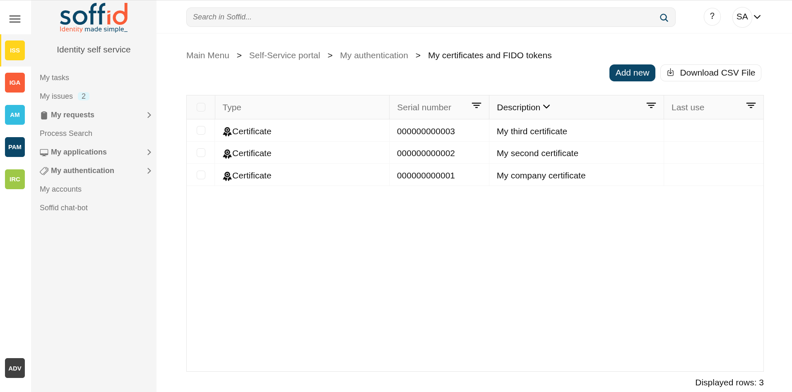Check the select-all checkbox in table header
Screen dimensions: 792x392
pyautogui.click(x=201, y=107)
